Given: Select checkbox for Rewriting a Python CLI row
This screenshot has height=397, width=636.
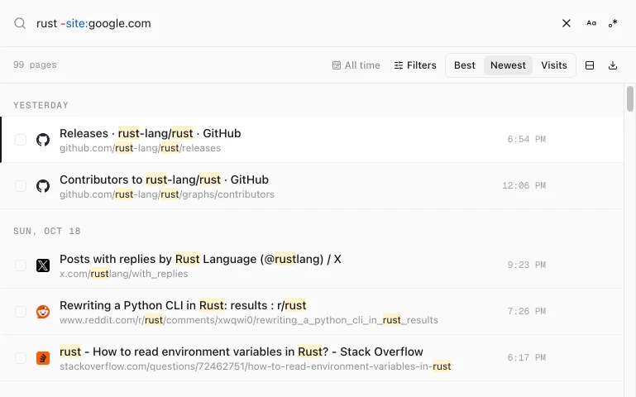Looking at the screenshot, I should pyautogui.click(x=21, y=312).
